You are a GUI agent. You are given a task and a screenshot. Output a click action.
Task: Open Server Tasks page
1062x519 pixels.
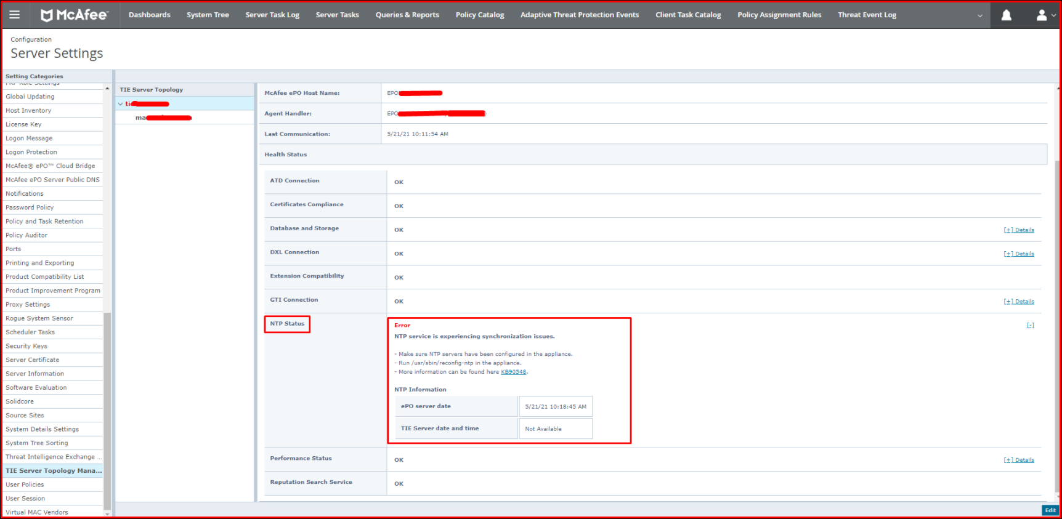point(337,15)
